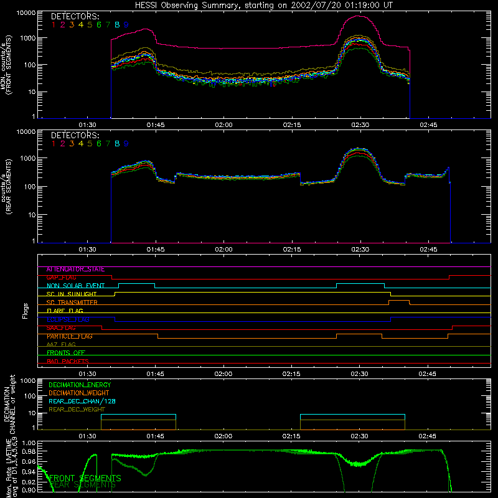Select detector 9 in front segments legend

[126, 25]
